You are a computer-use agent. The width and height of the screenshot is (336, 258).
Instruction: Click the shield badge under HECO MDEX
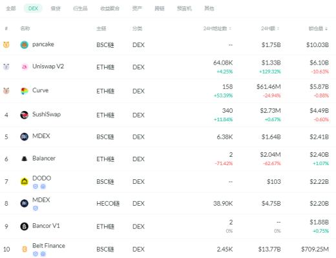tap(36, 208)
